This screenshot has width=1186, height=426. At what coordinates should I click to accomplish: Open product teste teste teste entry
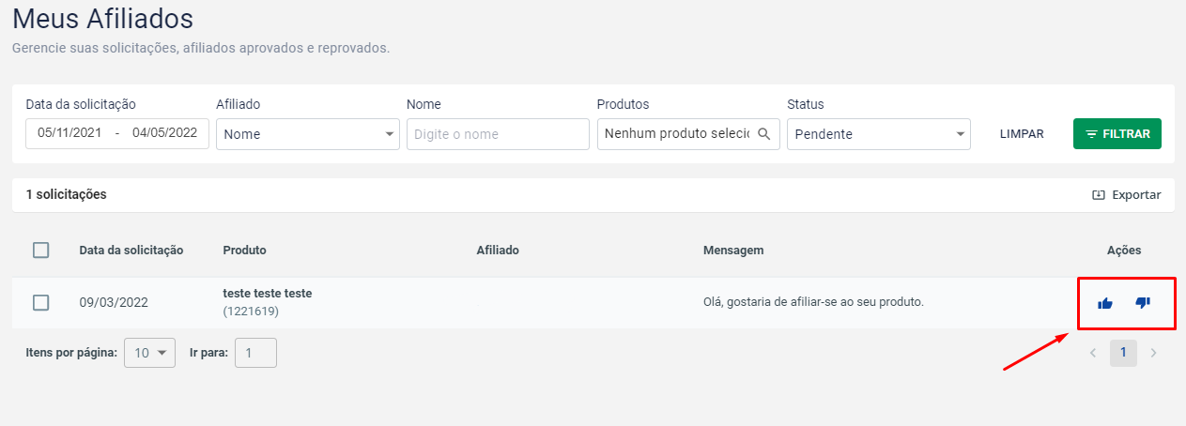pos(268,294)
